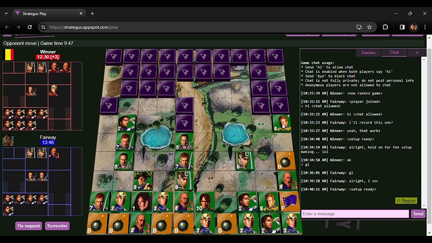Click Fairway's timer showing 13:46
The height and width of the screenshot is (243, 432).
pyautogui.click(x=48, y=142)
